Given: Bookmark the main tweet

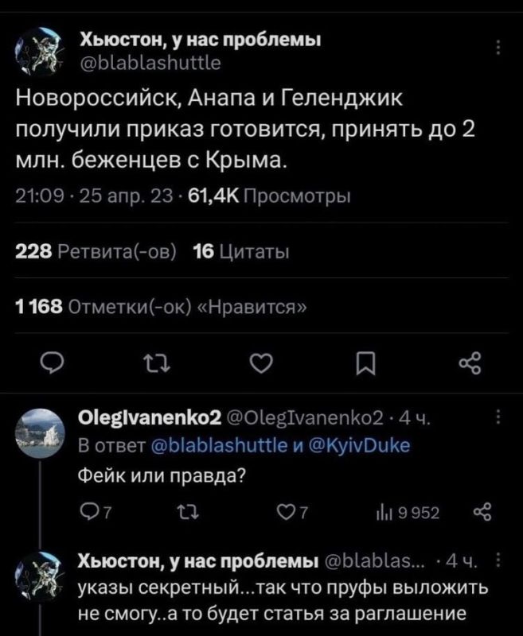Looking at the screenshot, I should click(365, 363).
